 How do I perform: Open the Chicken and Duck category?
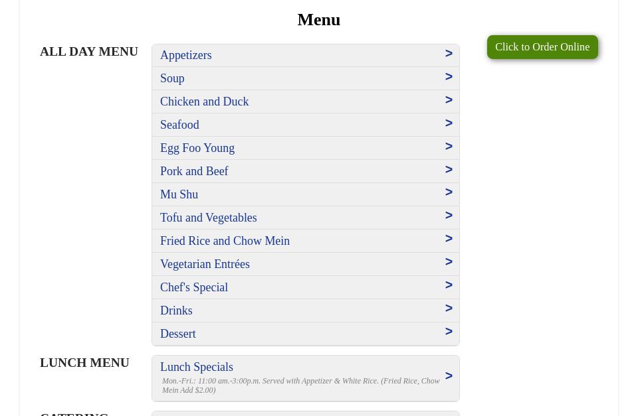pos(204,102)
